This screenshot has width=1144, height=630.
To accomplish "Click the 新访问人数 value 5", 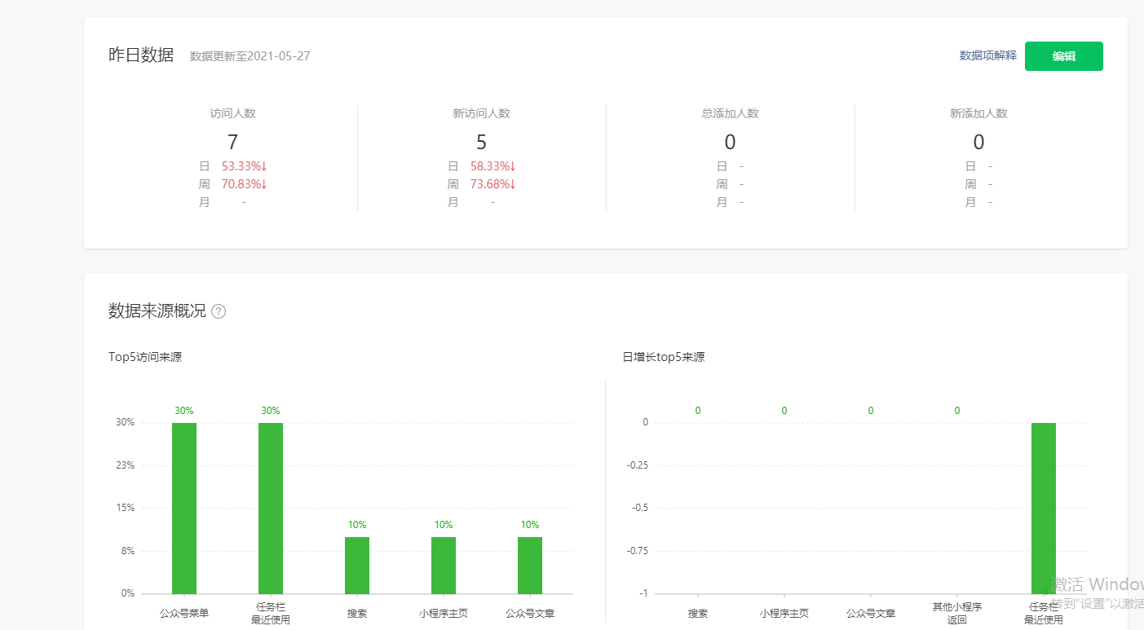I will (481, 143).
